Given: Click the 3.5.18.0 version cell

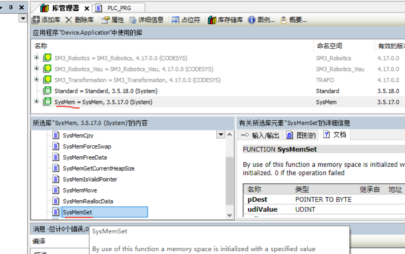Looking at the screenshot, I should (388, 91).
